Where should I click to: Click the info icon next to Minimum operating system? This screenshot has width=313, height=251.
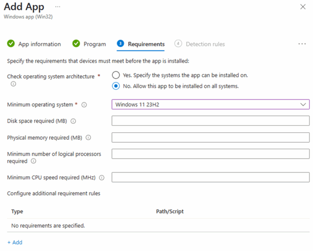tap(84, 105)
